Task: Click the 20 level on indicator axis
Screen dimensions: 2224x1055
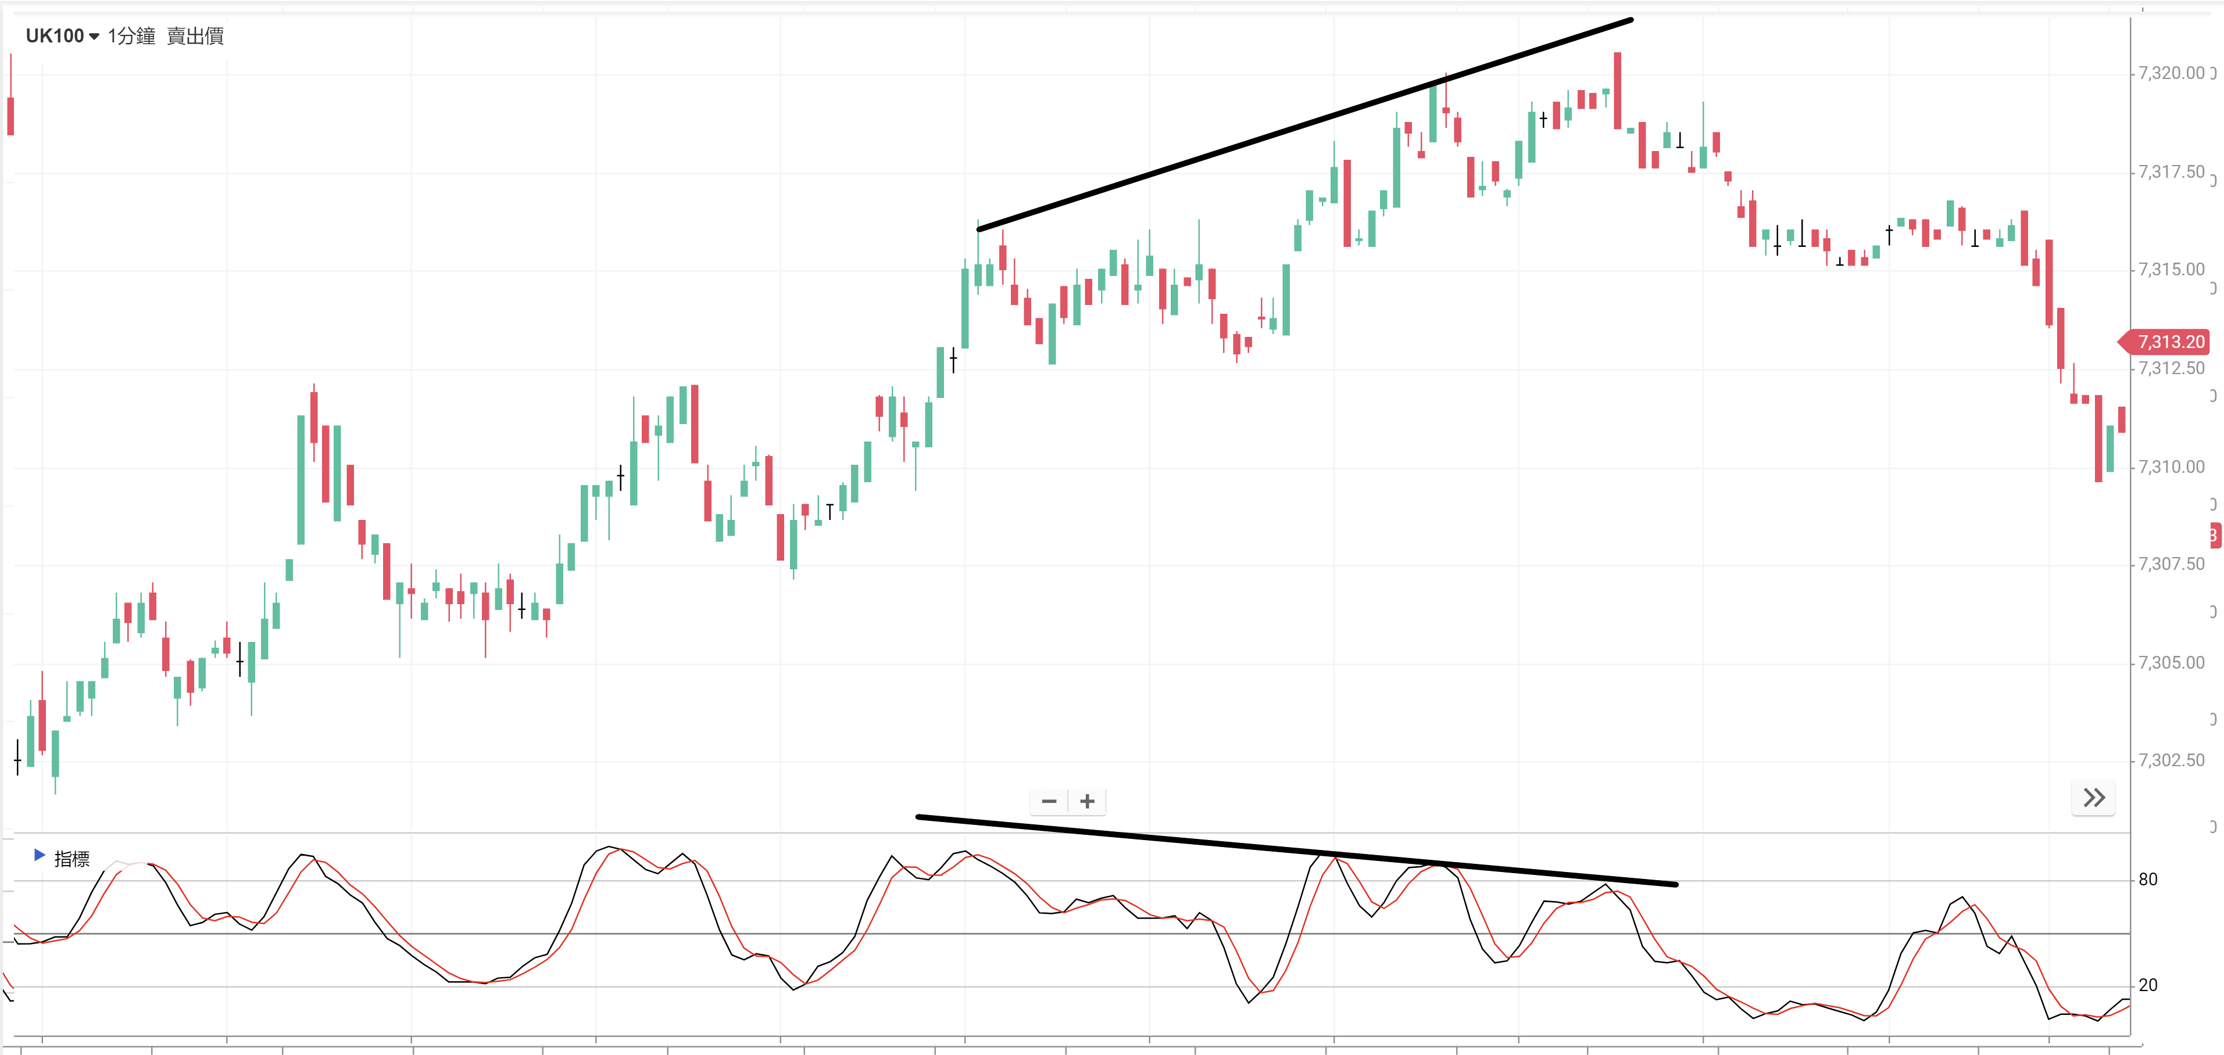Action: [2148, 985]
